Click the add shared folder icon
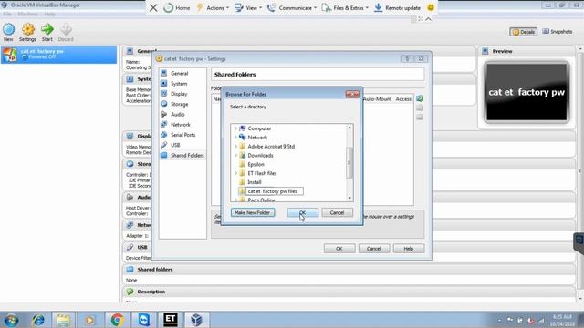The width and height of the screenshot is (584, 328). coord(420,98)
